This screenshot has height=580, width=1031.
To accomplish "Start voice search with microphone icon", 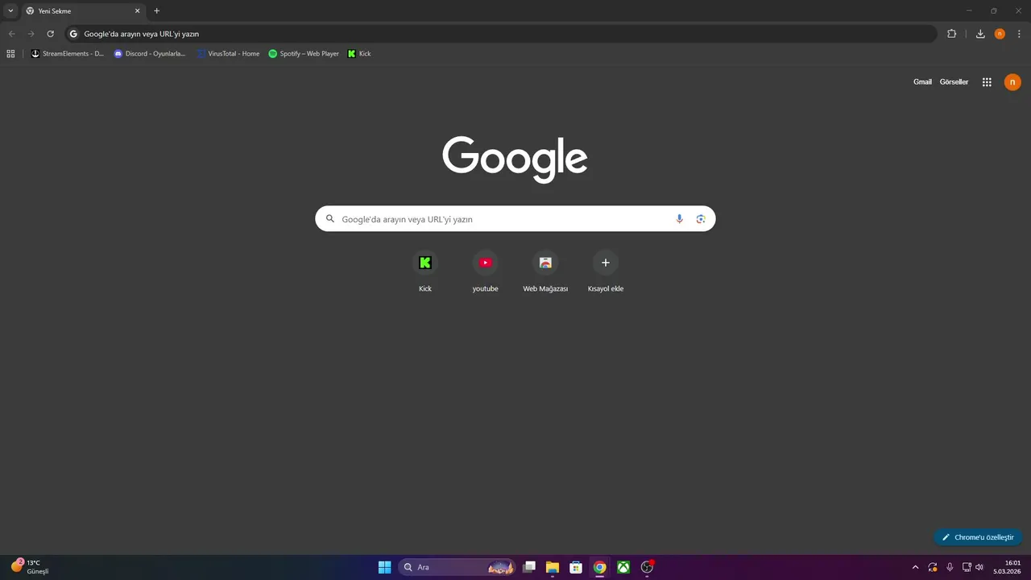I will click(x=679, y=219).
